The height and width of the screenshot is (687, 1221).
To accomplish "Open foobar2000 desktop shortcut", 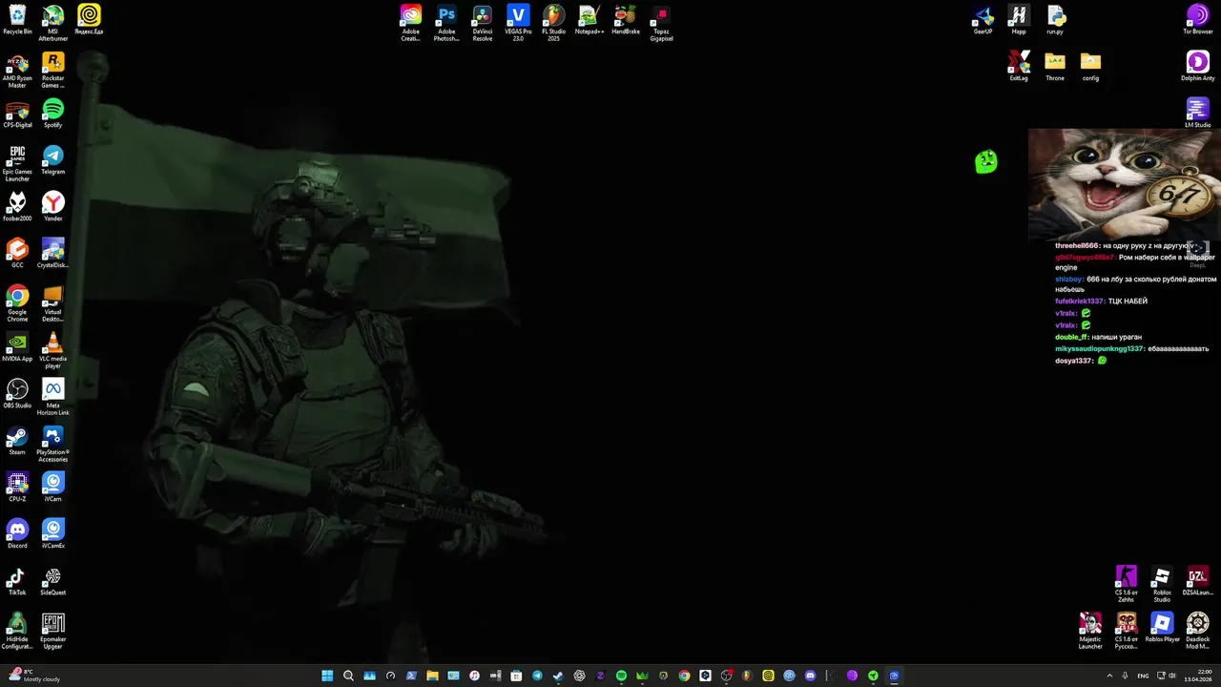I will tap(17, 206).
